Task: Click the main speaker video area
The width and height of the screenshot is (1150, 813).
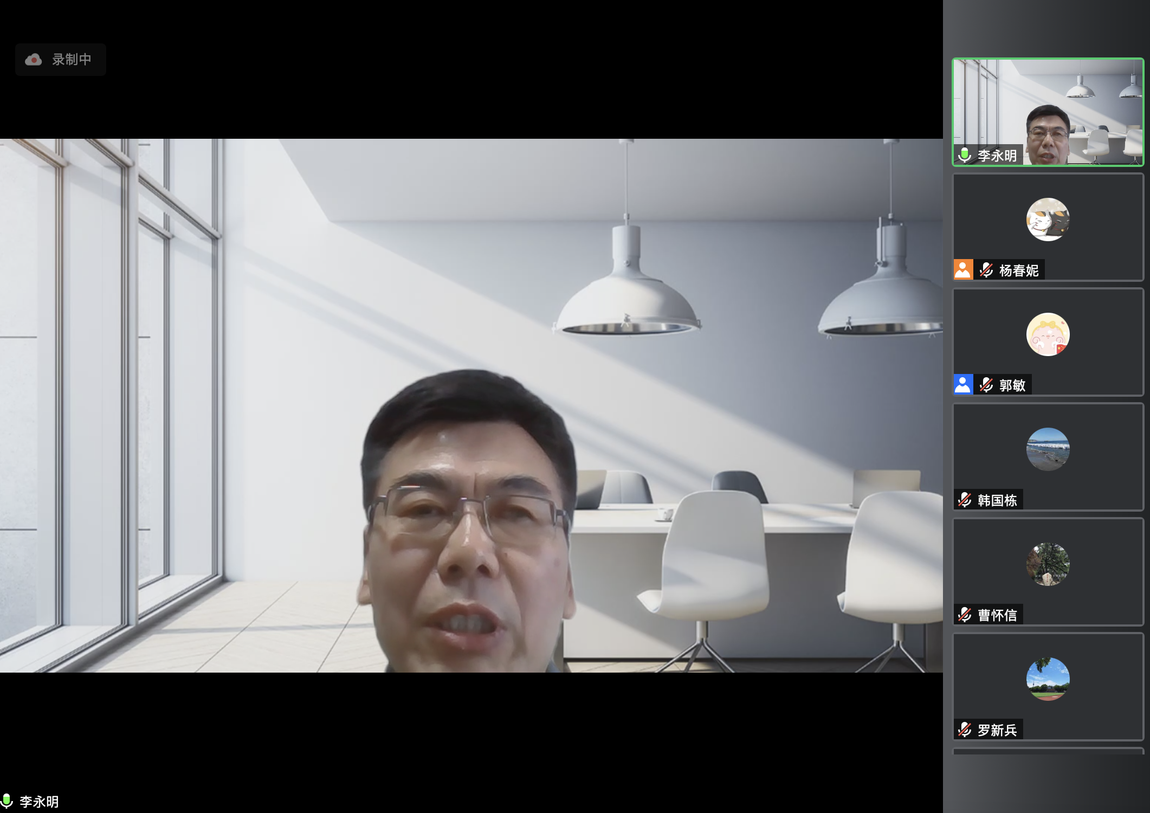Action: 470,405
